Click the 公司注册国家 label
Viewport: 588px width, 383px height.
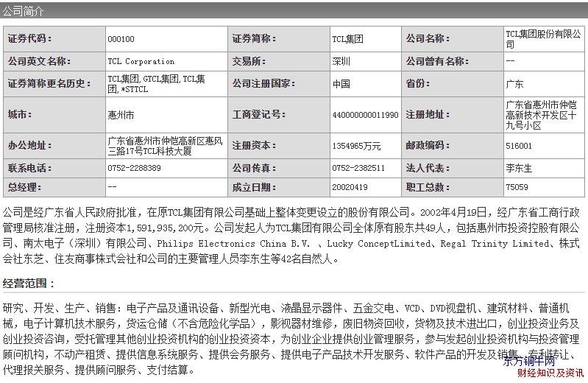[263, 83]
